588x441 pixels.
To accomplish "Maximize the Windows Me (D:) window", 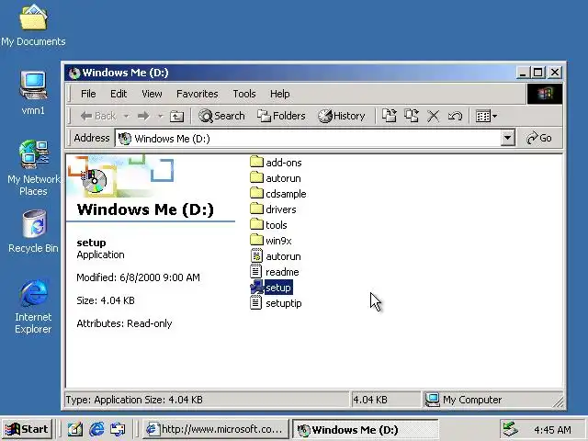I will tap(537, 73).
